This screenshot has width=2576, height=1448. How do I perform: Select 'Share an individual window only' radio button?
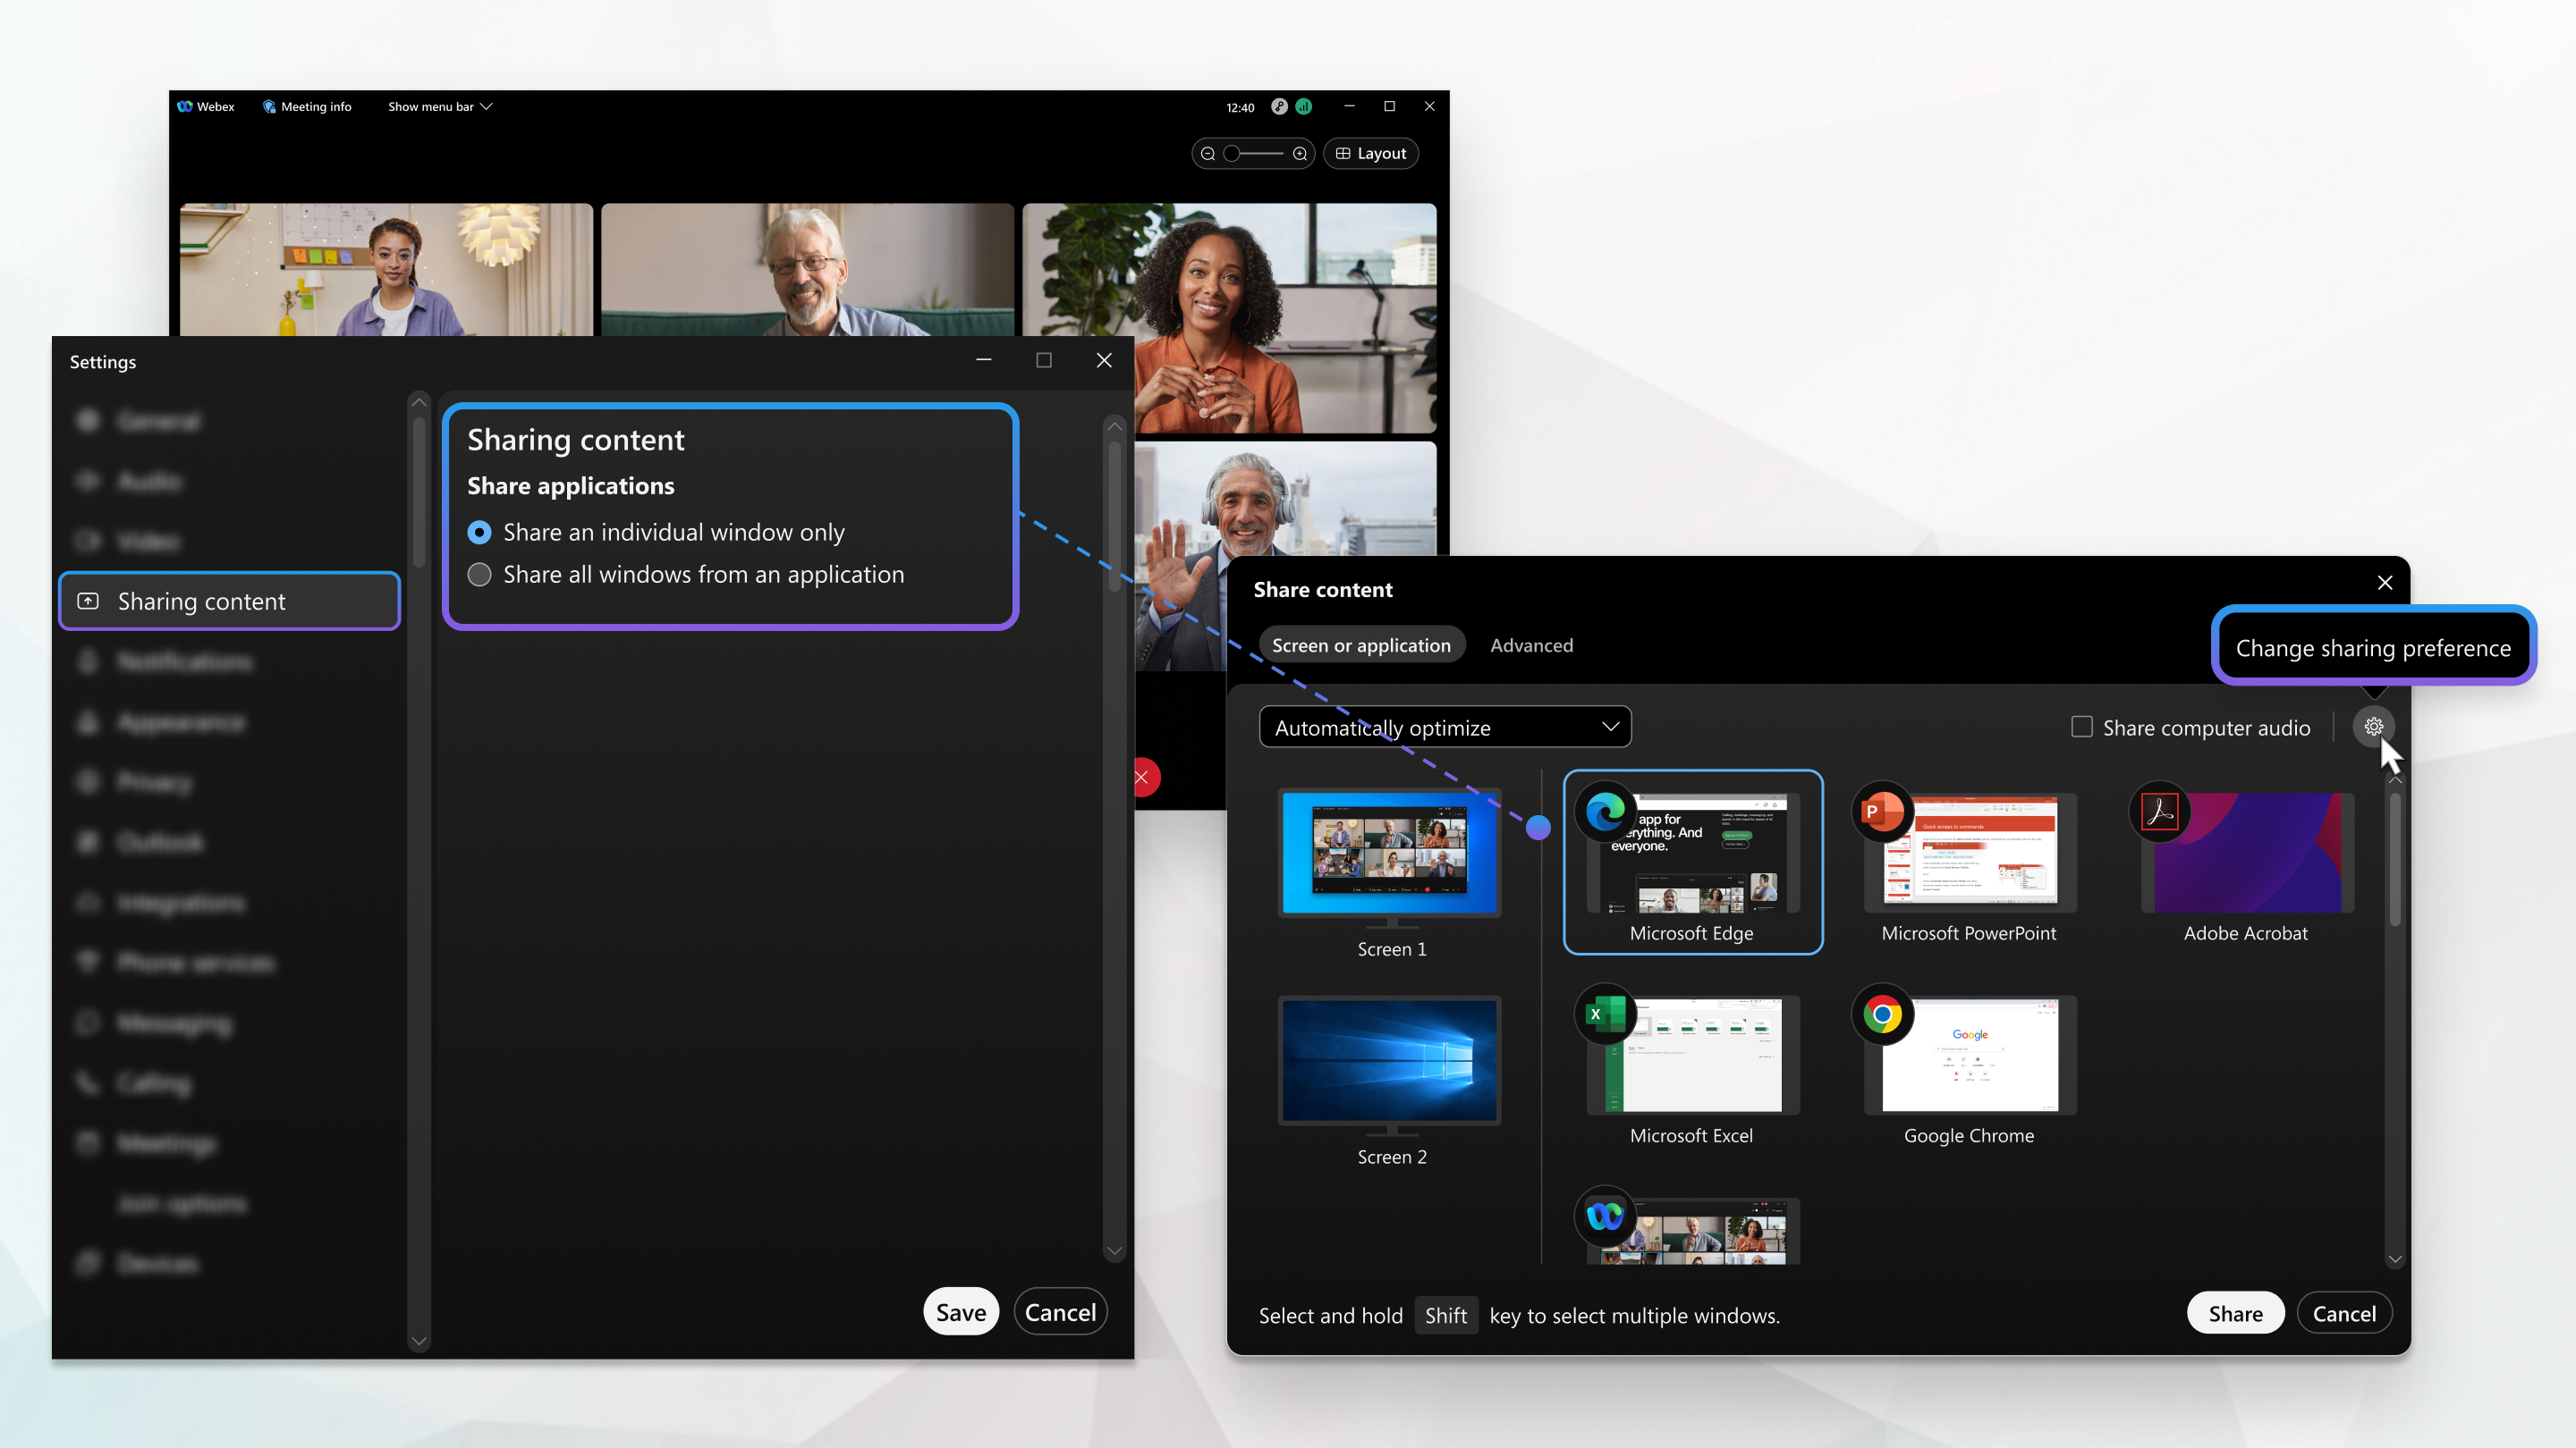click(479, 530)
